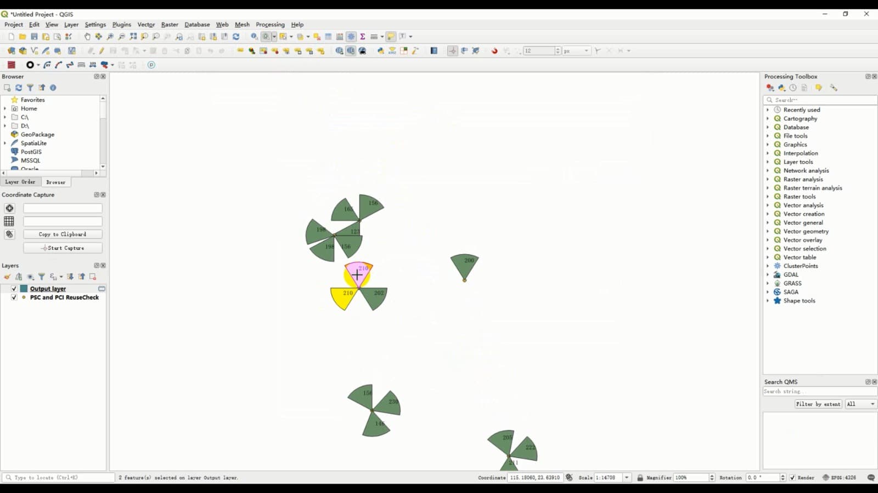The width and height of the screenshot is (878, 493).
Task: Uncheck the PSC and PCI ReuseCheck layer checkbox
Action: tap(14, 297)
